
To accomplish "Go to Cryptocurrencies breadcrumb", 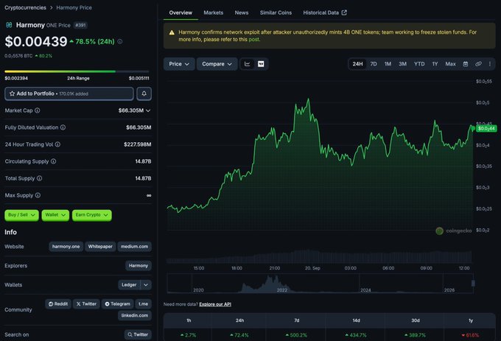I will 25,7.
